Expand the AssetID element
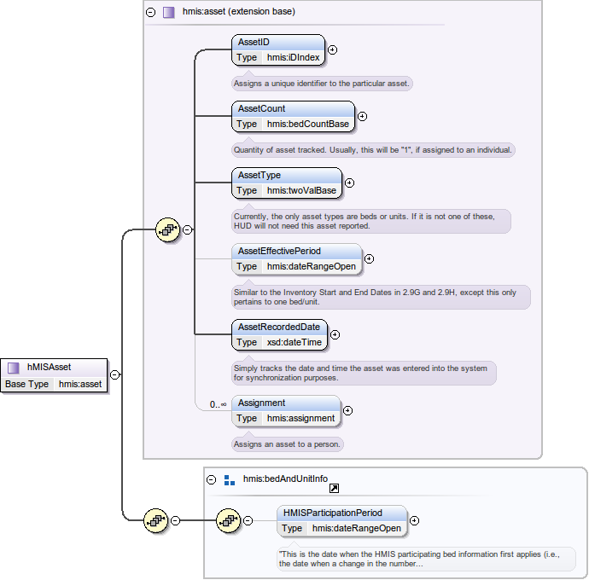The image size is (589, 580). (x=332, y=49)
